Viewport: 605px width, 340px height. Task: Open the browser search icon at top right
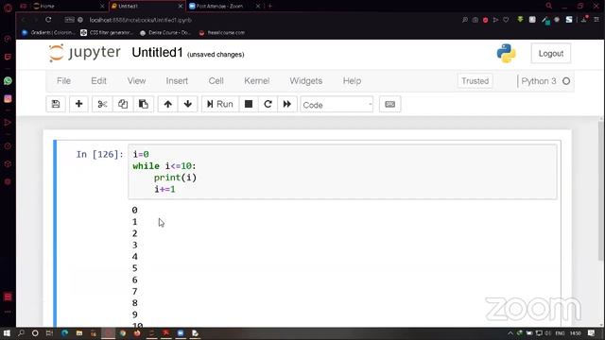(548, 6)
